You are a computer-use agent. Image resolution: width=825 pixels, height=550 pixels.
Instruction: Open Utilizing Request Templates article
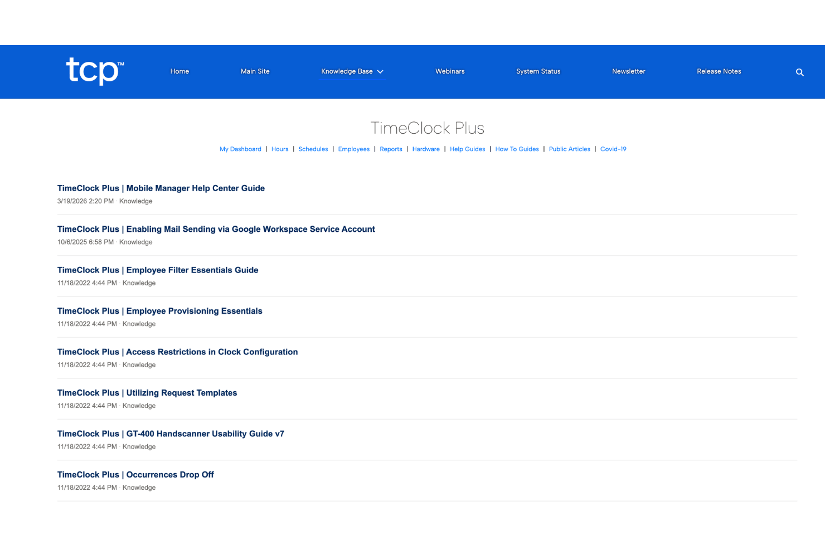(147, 393)
